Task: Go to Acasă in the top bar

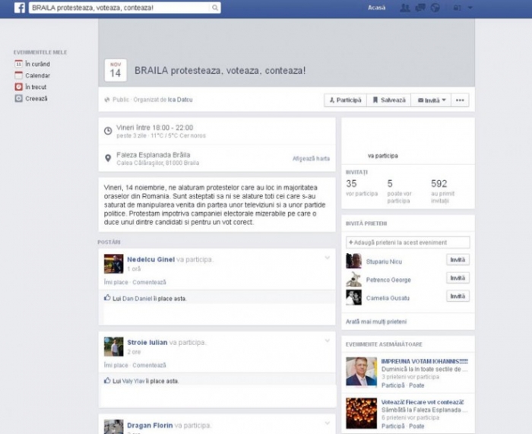Action: 376,8
